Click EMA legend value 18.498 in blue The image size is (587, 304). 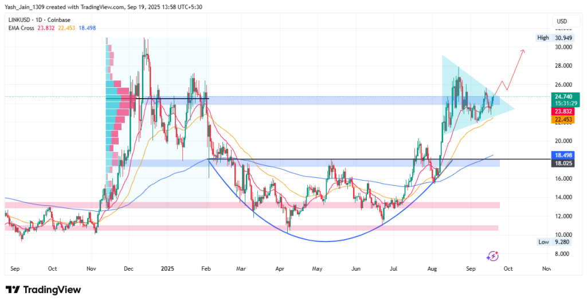pos(88,28)
